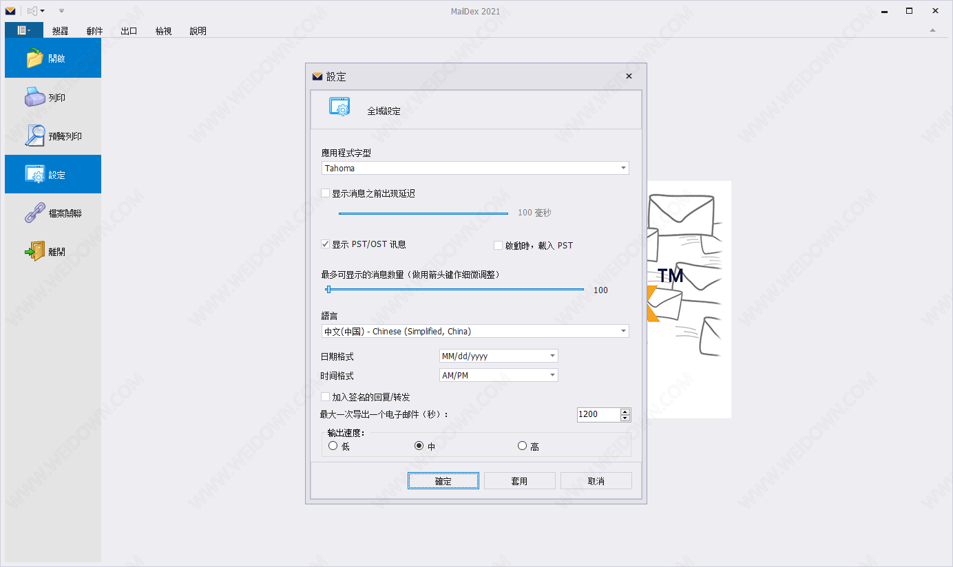Screen dimensions: 953x567
Task: Select the 列印 label in the backstage menu
Action: (57, 98)
